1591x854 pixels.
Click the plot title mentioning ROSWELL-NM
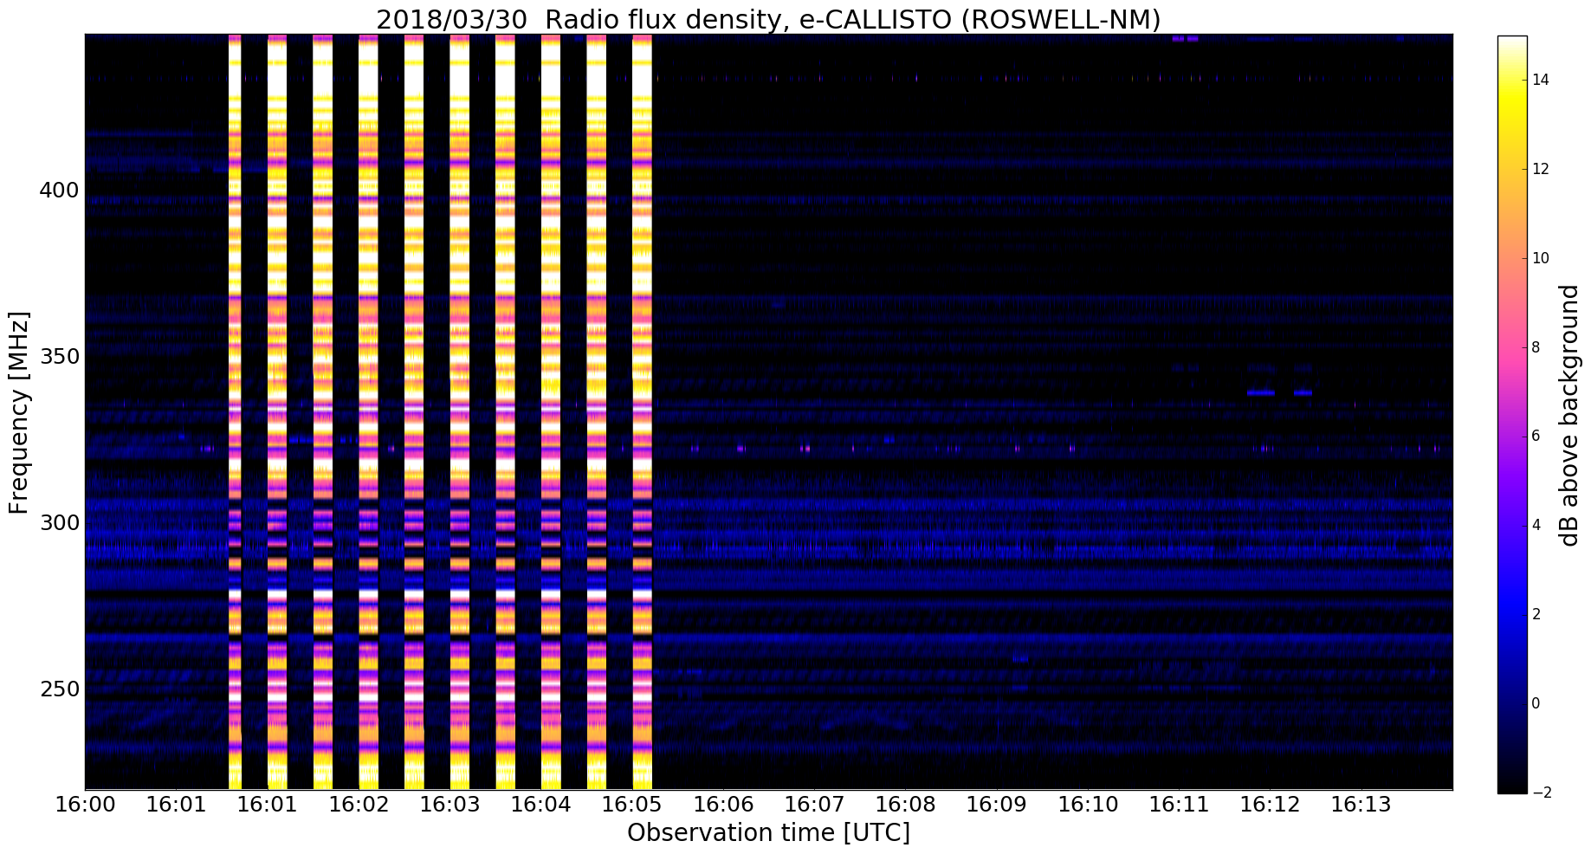(768, 19)
